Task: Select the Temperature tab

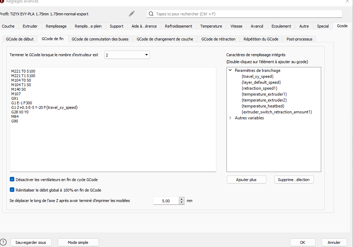Action: [x=211, y=26]
